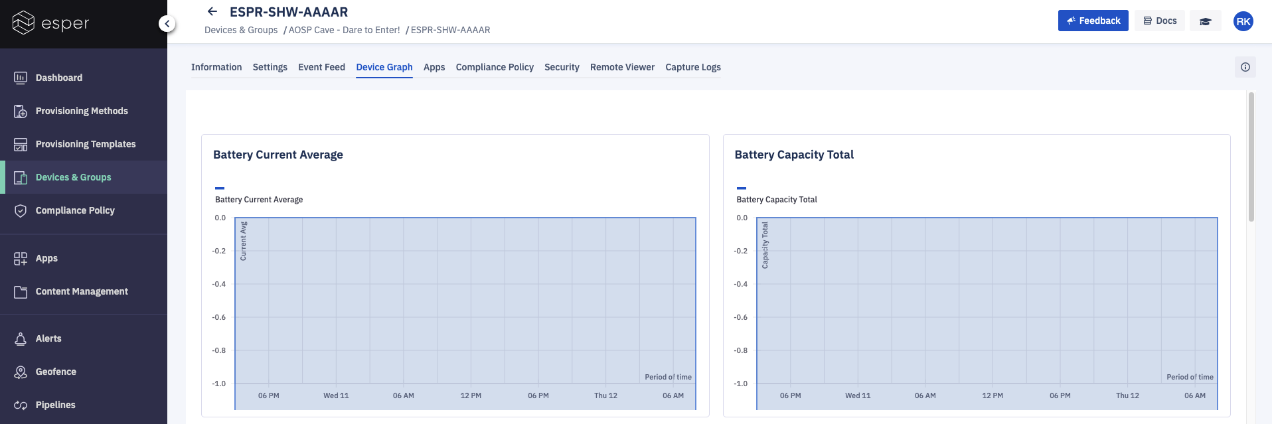Open the graduation cap learning icon
1272x424 pixels.
tap(1205, 21)
